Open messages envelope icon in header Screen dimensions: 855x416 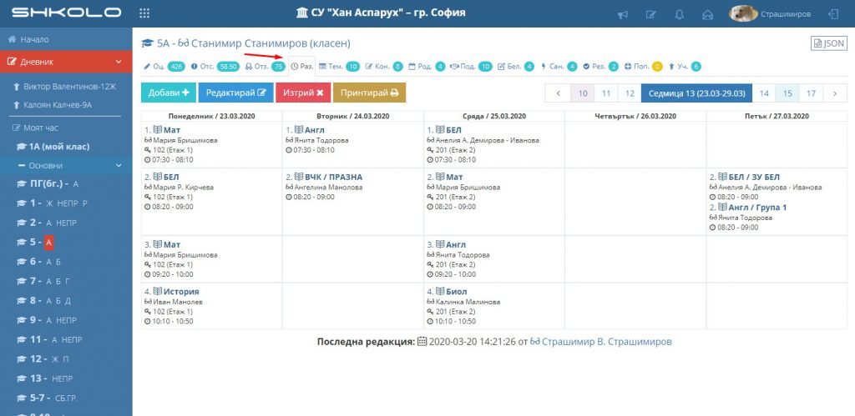(708, 15)
